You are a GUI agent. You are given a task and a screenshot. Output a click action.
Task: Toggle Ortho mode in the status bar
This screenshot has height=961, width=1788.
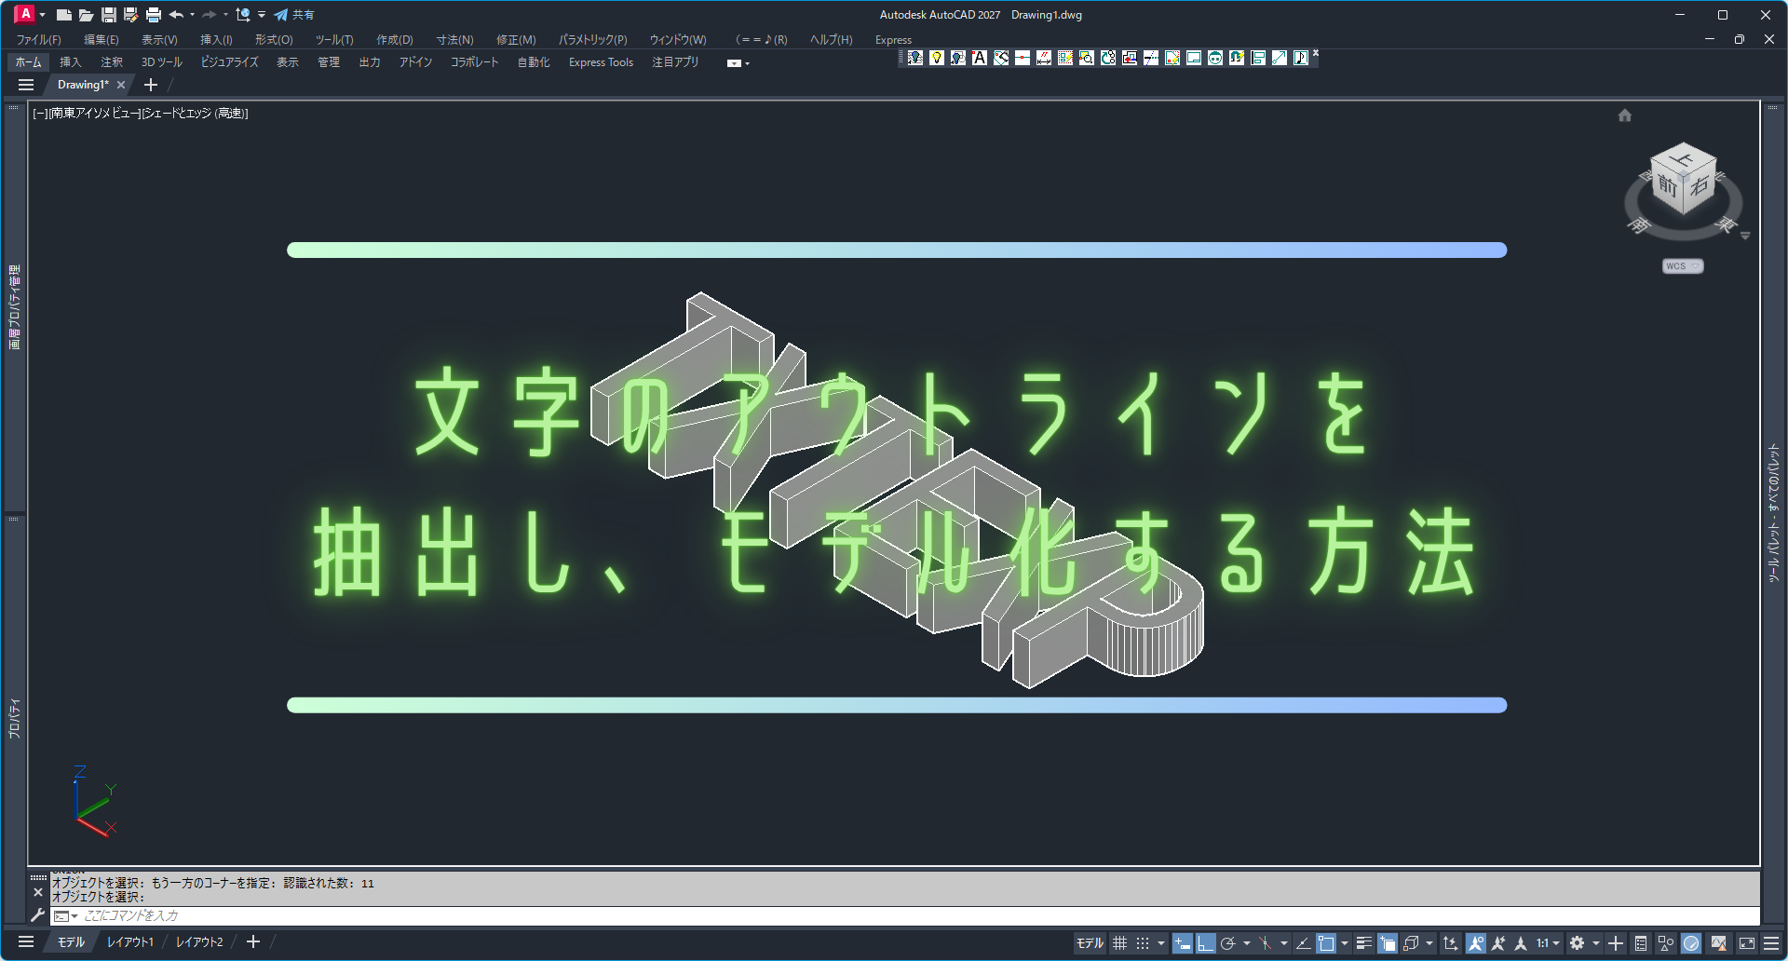1206,943
